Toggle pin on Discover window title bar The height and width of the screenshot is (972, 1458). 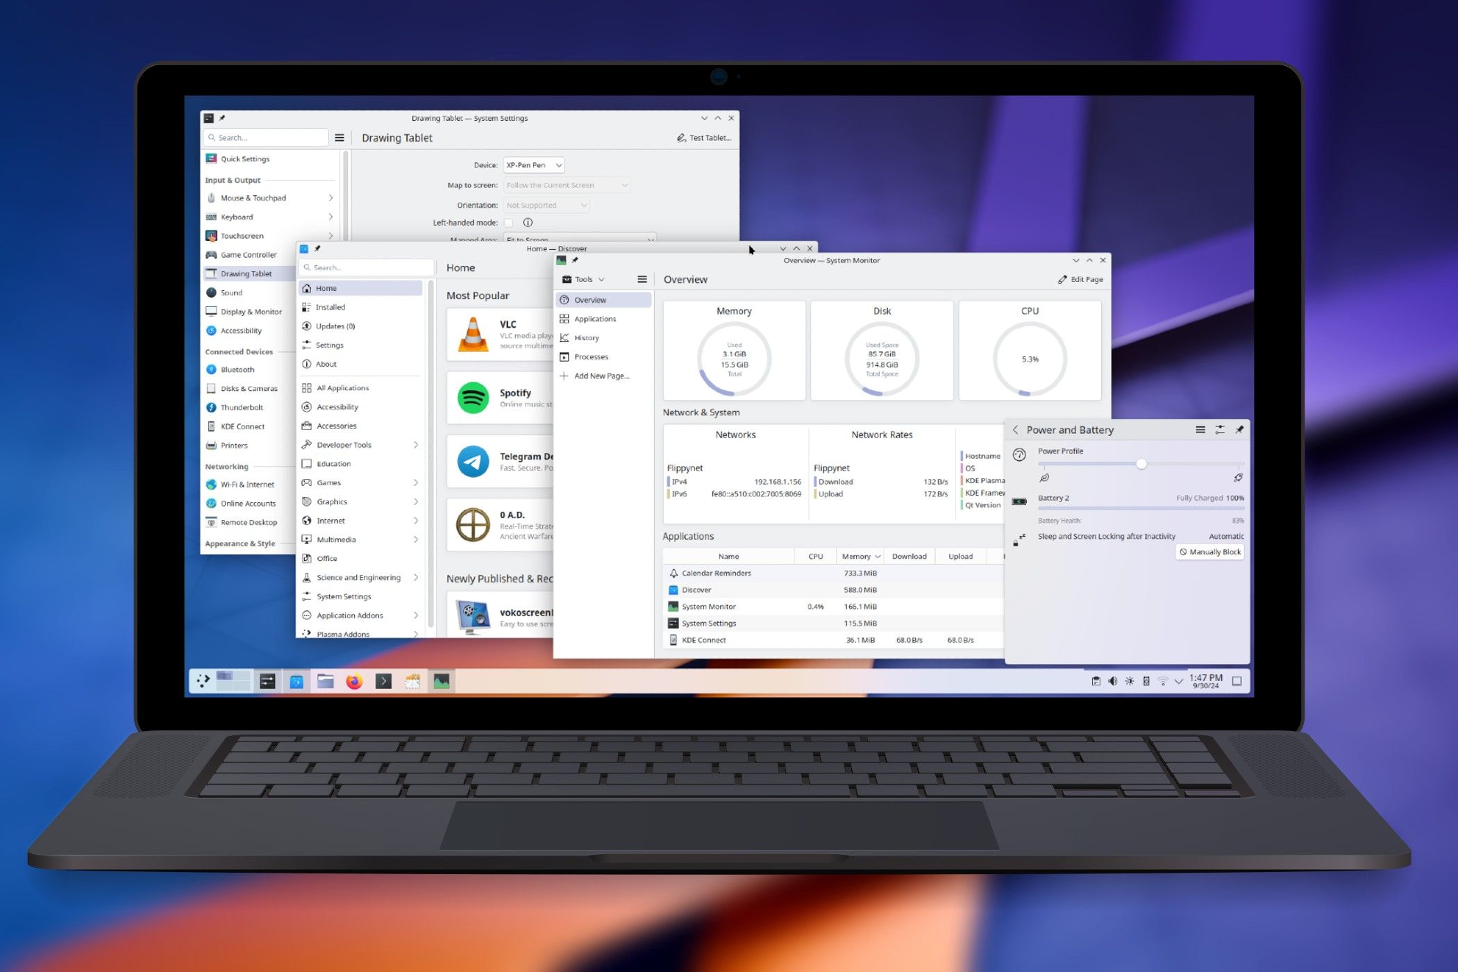coord(317,249)
